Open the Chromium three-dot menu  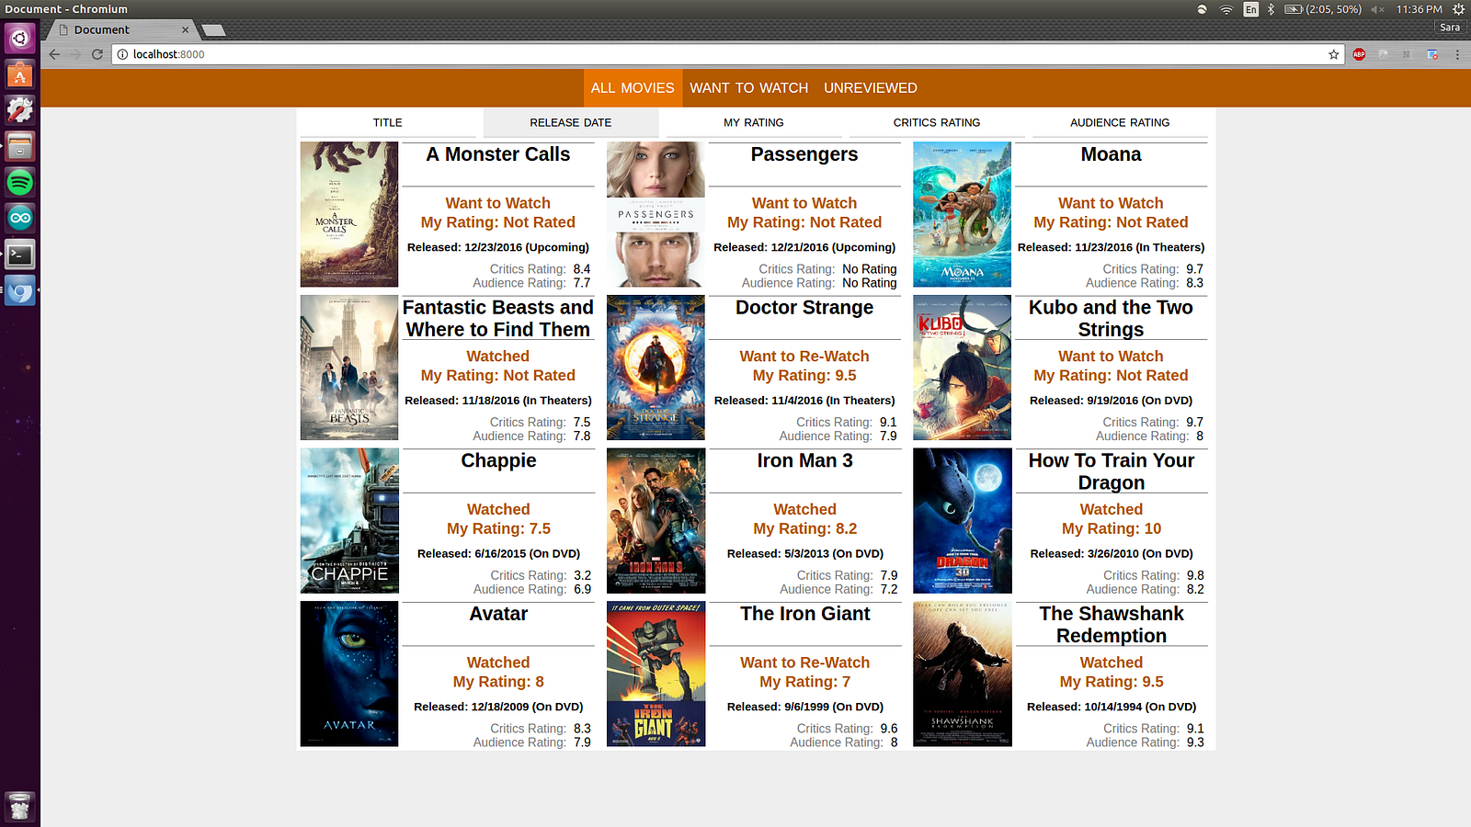[1457, 54]
